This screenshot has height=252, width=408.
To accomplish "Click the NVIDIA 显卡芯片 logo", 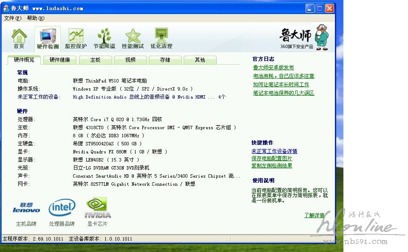I will click(x=98, y=207).
